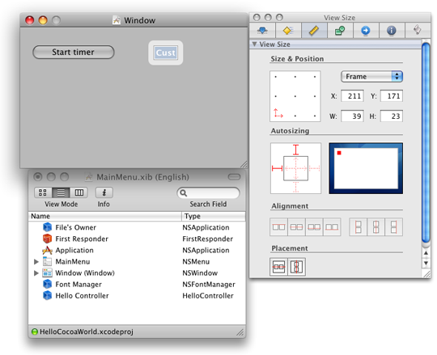Screen dimensions: 437x355
Task: Expand the MainMenu tree item
Action: (x=36, y=261)
